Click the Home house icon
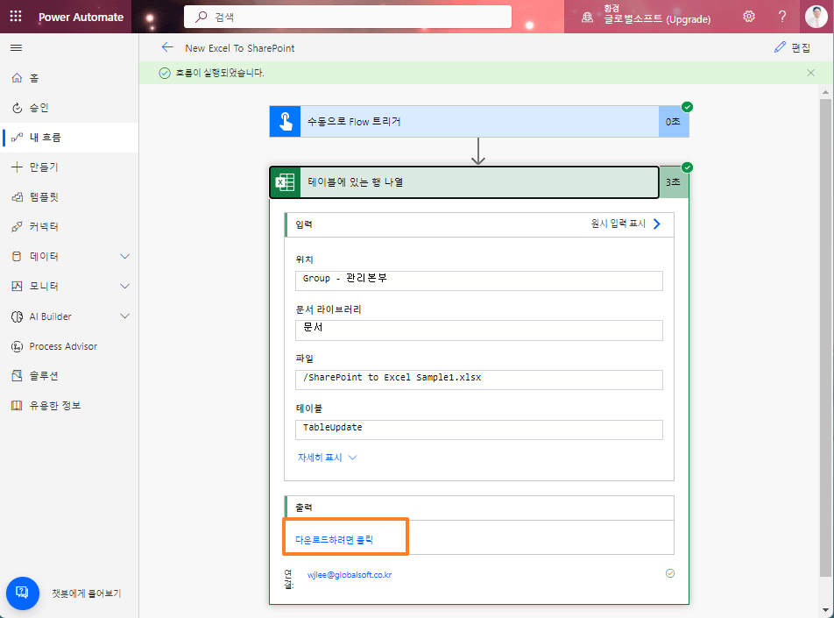Screen dimensions: 834x618 [17, 78]
